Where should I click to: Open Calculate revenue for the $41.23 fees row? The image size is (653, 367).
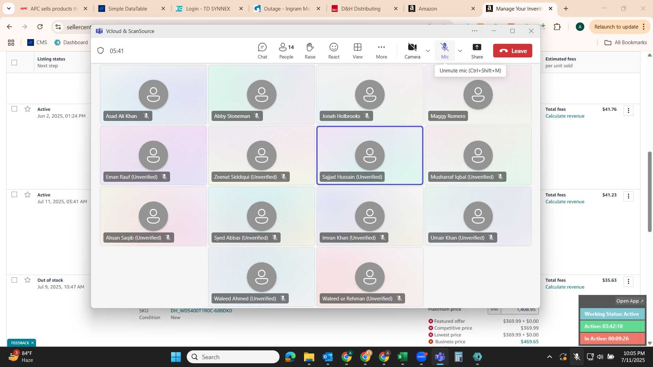565,202
